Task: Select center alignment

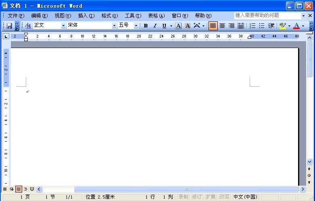Action: (x=222, y=26)
